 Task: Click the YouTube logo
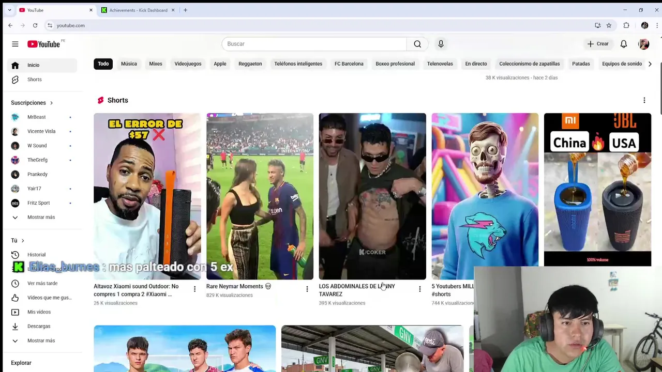pyautogui.click(x=44, y=44)
